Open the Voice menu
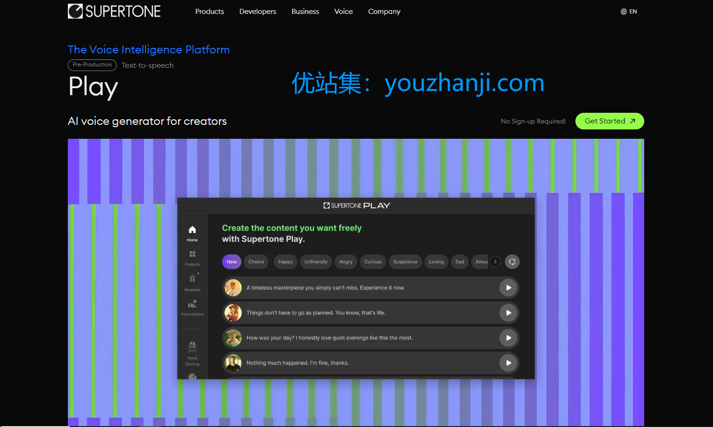The image size is (713, 427). tap(343, 12)
